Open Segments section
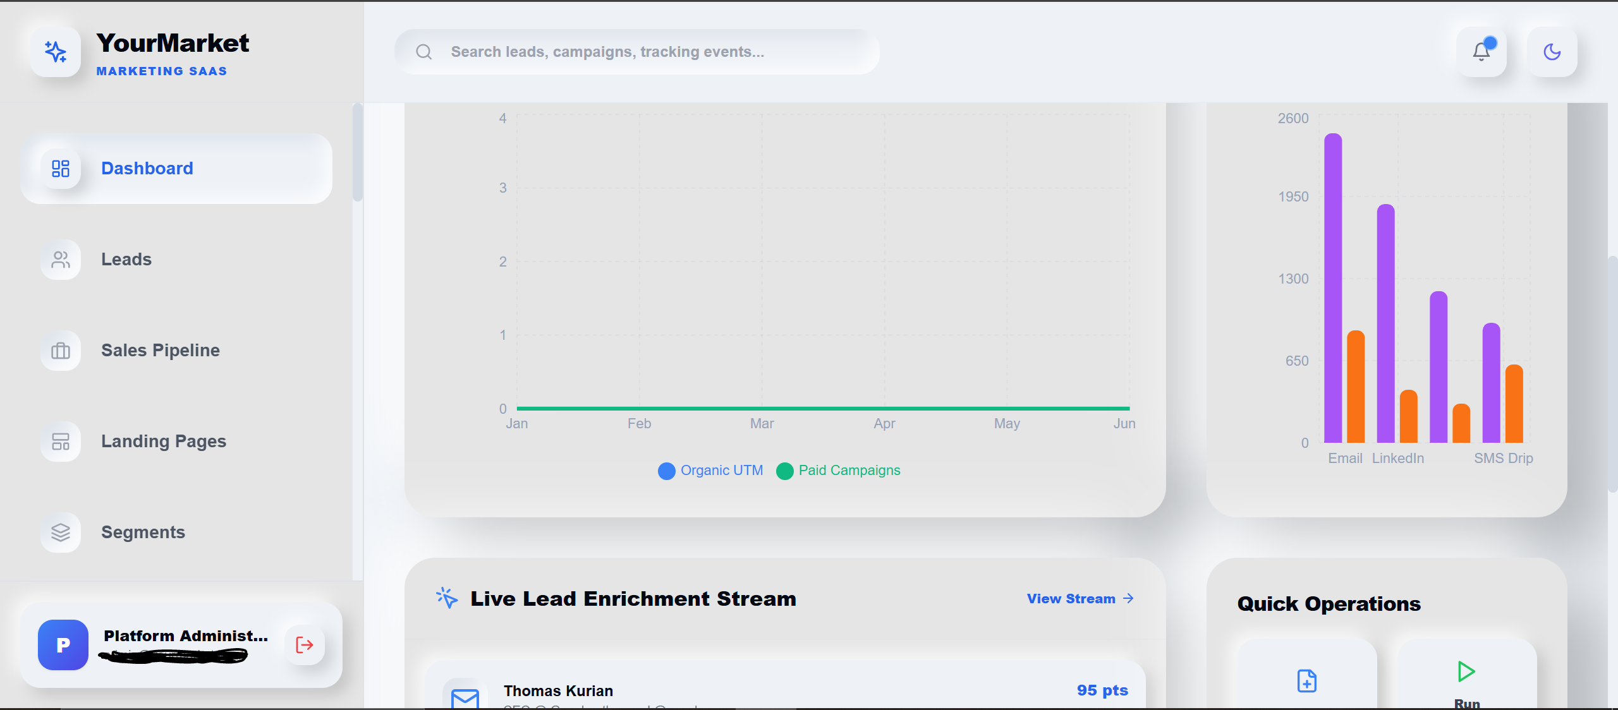1618x710 pixels. click(176, 532)
